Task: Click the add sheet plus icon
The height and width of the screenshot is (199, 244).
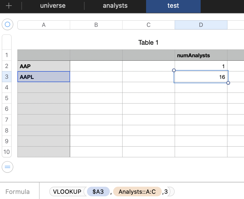Action: pos(9,6)
